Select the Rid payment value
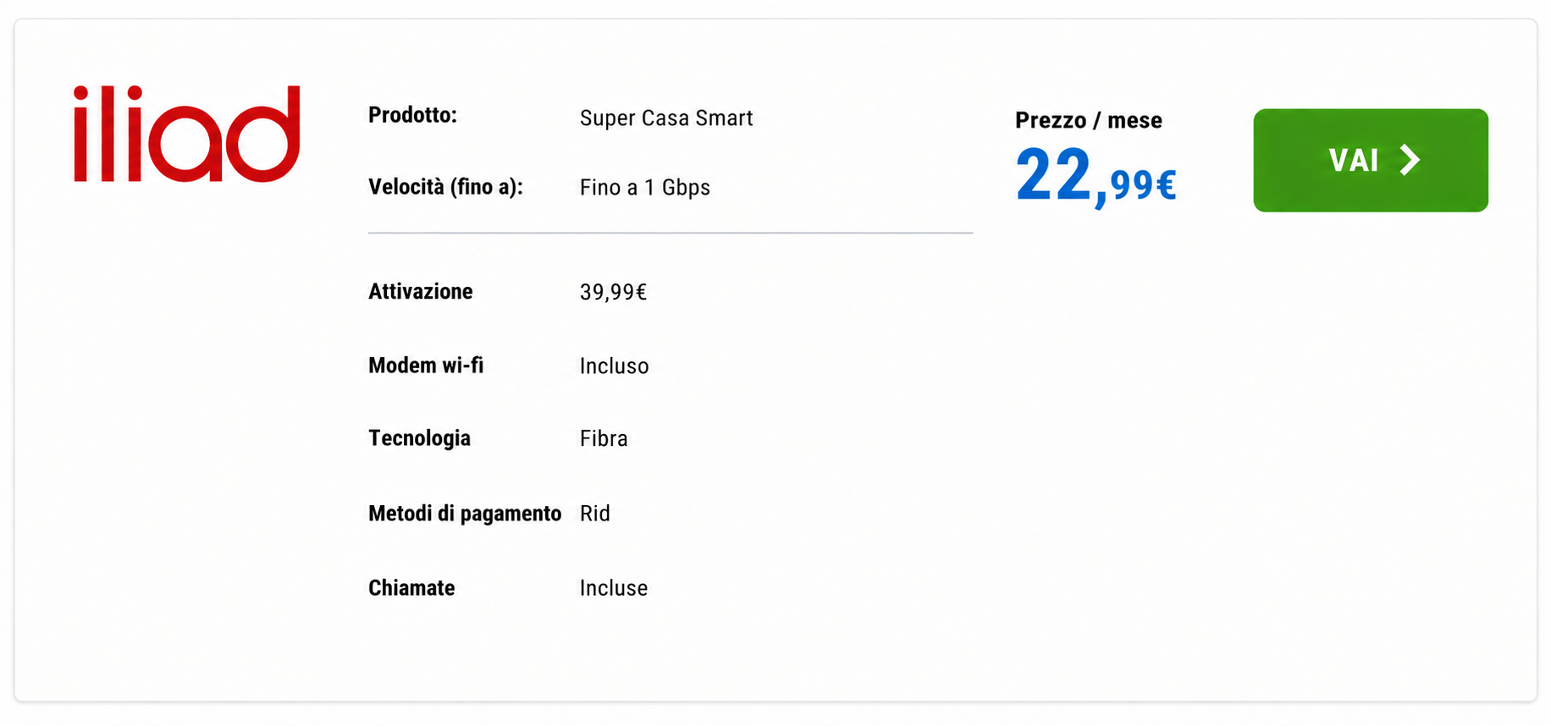The width and height of the screenshot is (1551, 726). [x=594, y=514]
